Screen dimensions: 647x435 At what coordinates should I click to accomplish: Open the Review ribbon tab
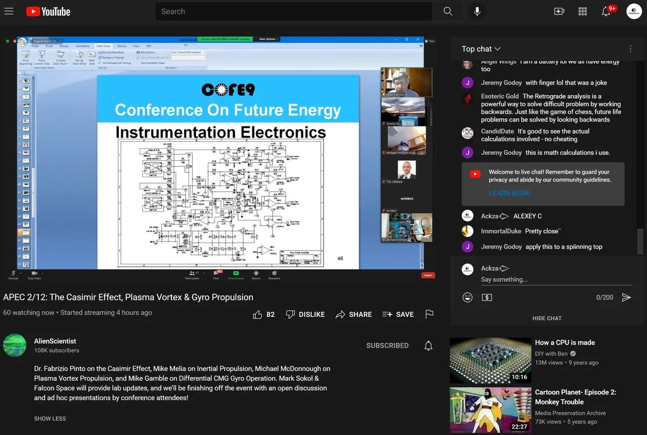(122, 46)
